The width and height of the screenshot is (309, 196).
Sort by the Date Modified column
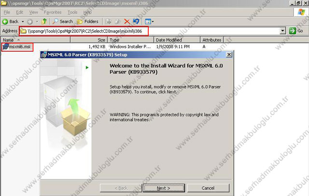click(177, 40)
